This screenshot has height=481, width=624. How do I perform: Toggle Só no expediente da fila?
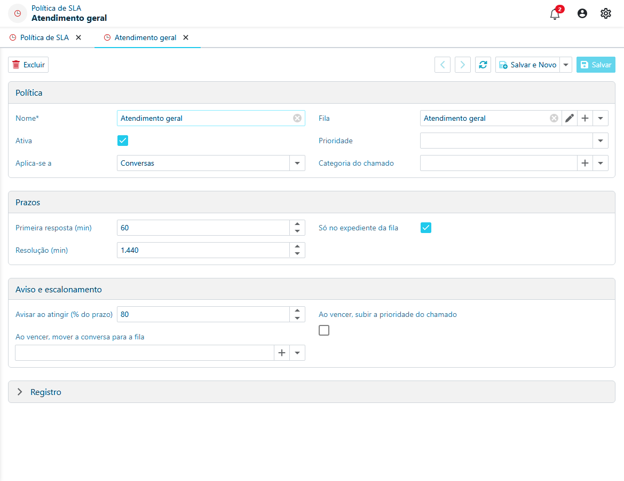click(426, 228)
